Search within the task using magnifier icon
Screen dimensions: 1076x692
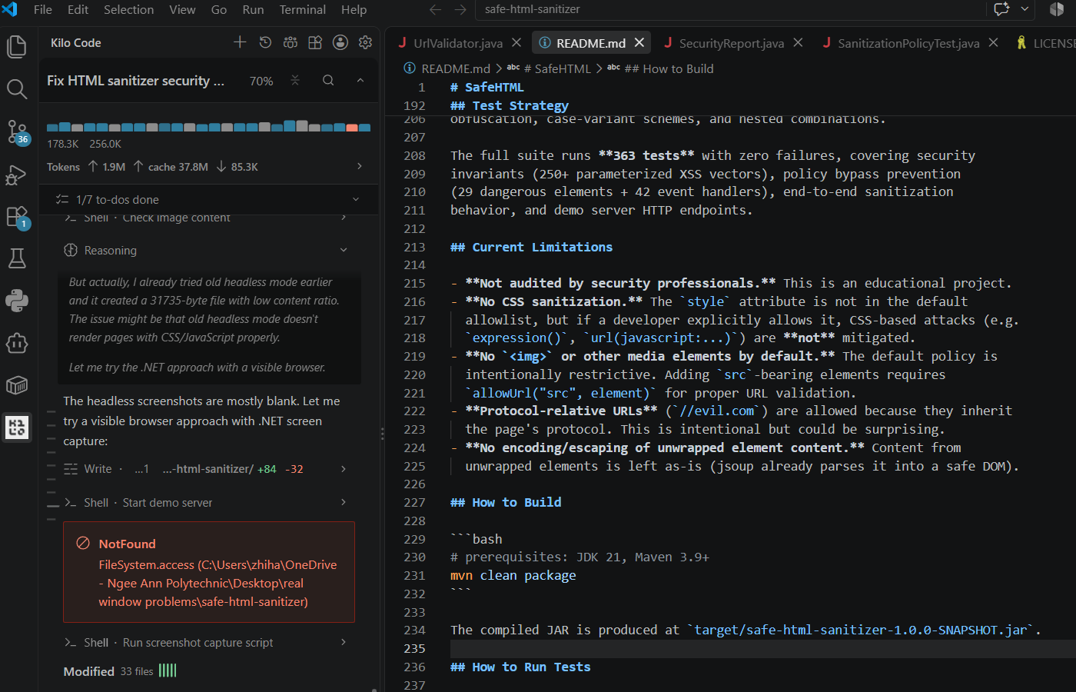[328, 80]
